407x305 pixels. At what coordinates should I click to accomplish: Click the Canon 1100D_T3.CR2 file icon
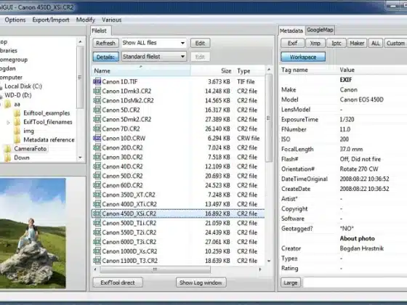click(97, 261)
